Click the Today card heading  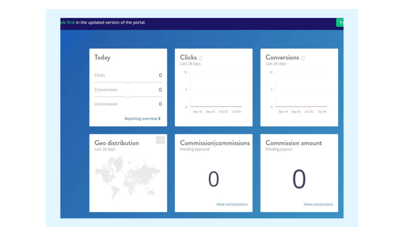(x=102, y=57)
